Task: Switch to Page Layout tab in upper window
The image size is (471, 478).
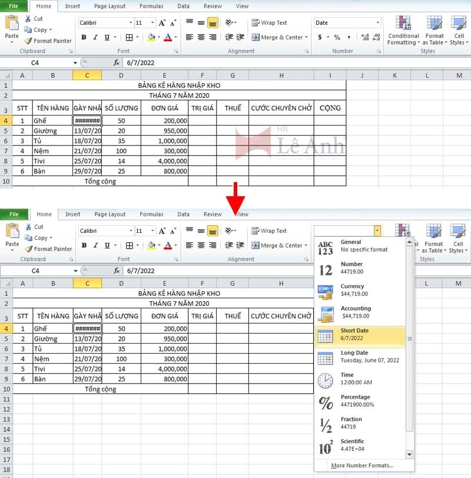Action: [x=110, y=6]
